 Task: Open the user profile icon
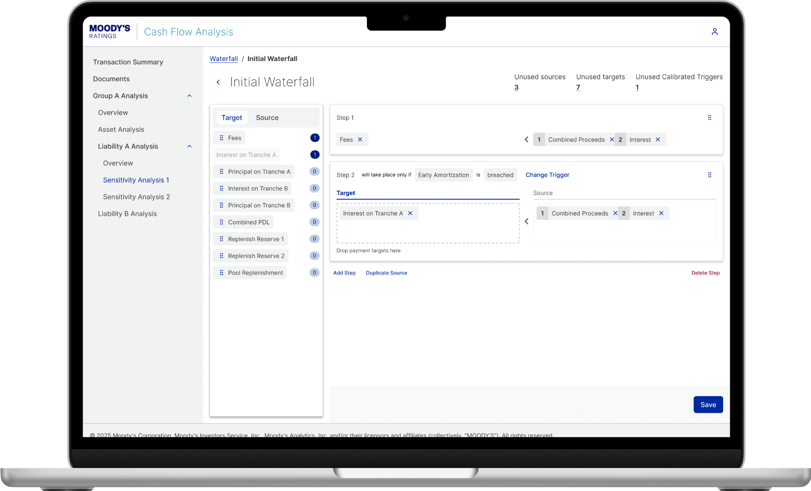(x=715, y=32)
